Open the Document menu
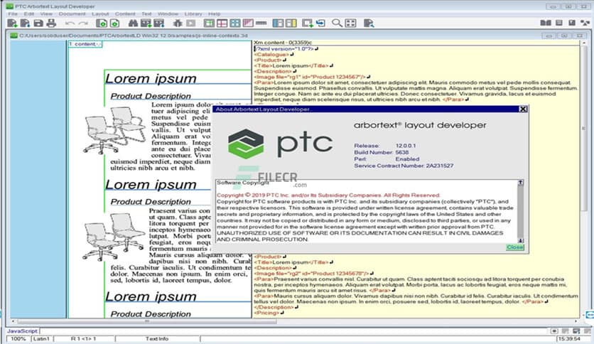Screen dimensions: 594x344 point(72,14)
